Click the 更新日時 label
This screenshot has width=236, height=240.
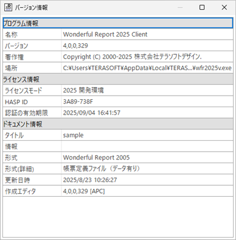click(17, 180)
